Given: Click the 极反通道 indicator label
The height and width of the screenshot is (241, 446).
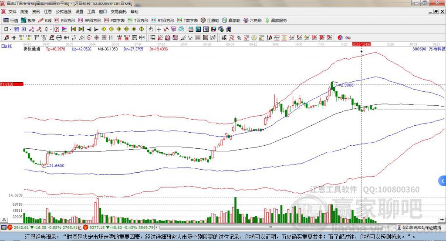Looking at the screenshot, I should tap(32, 49).
